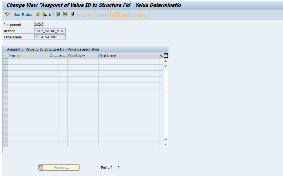Click the 'Entry 0 of 0' text
This screenshot has width=283, height=176.
coord(110,168)
